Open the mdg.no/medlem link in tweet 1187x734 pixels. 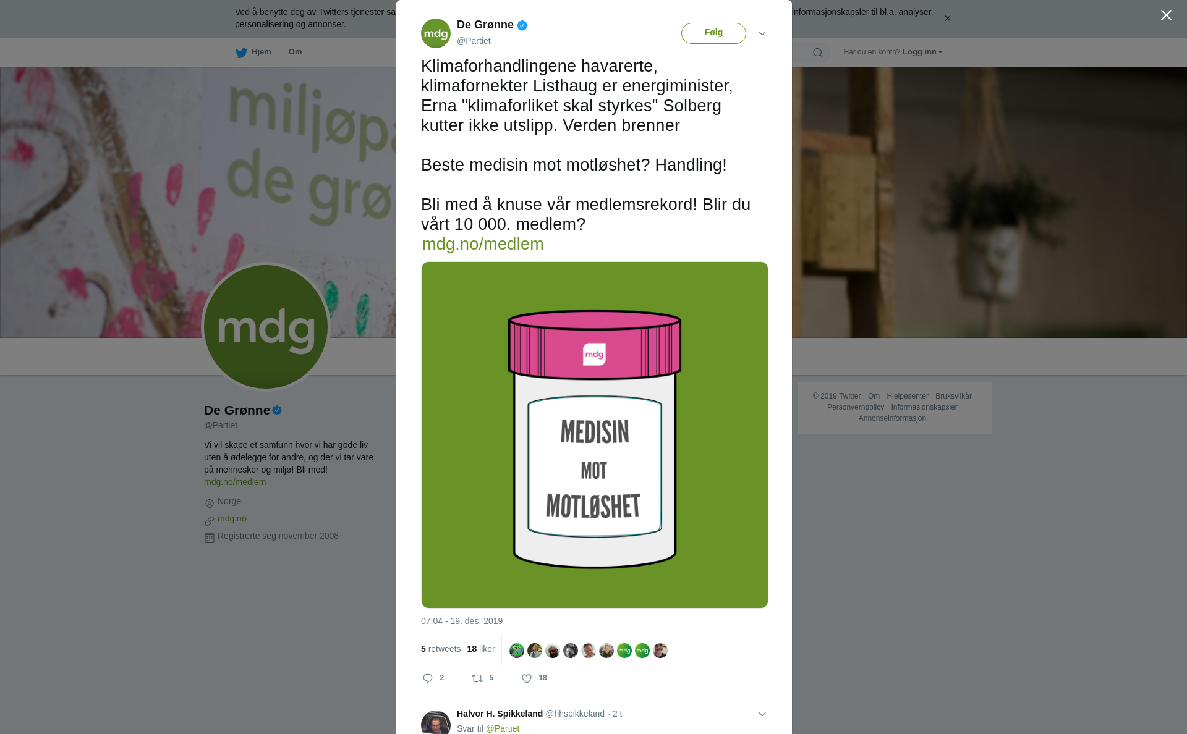pos(483,244)
